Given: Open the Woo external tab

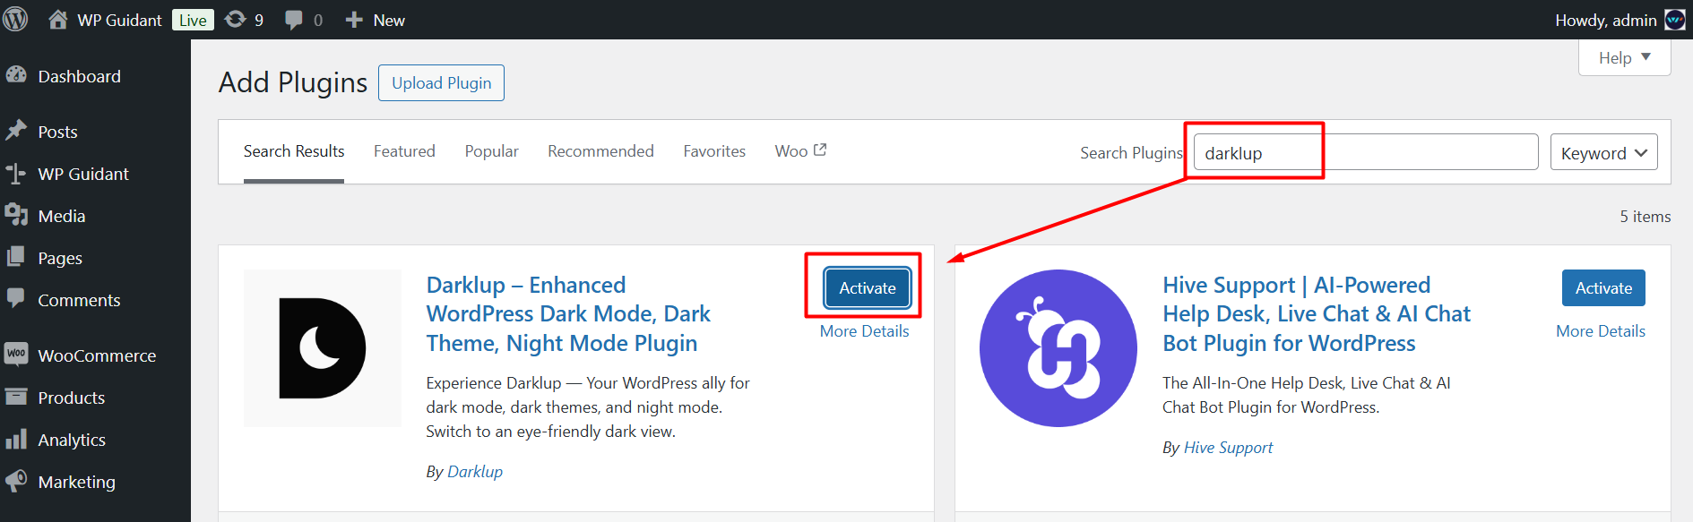Looking at the screenshot, I should tap(800, 151).
